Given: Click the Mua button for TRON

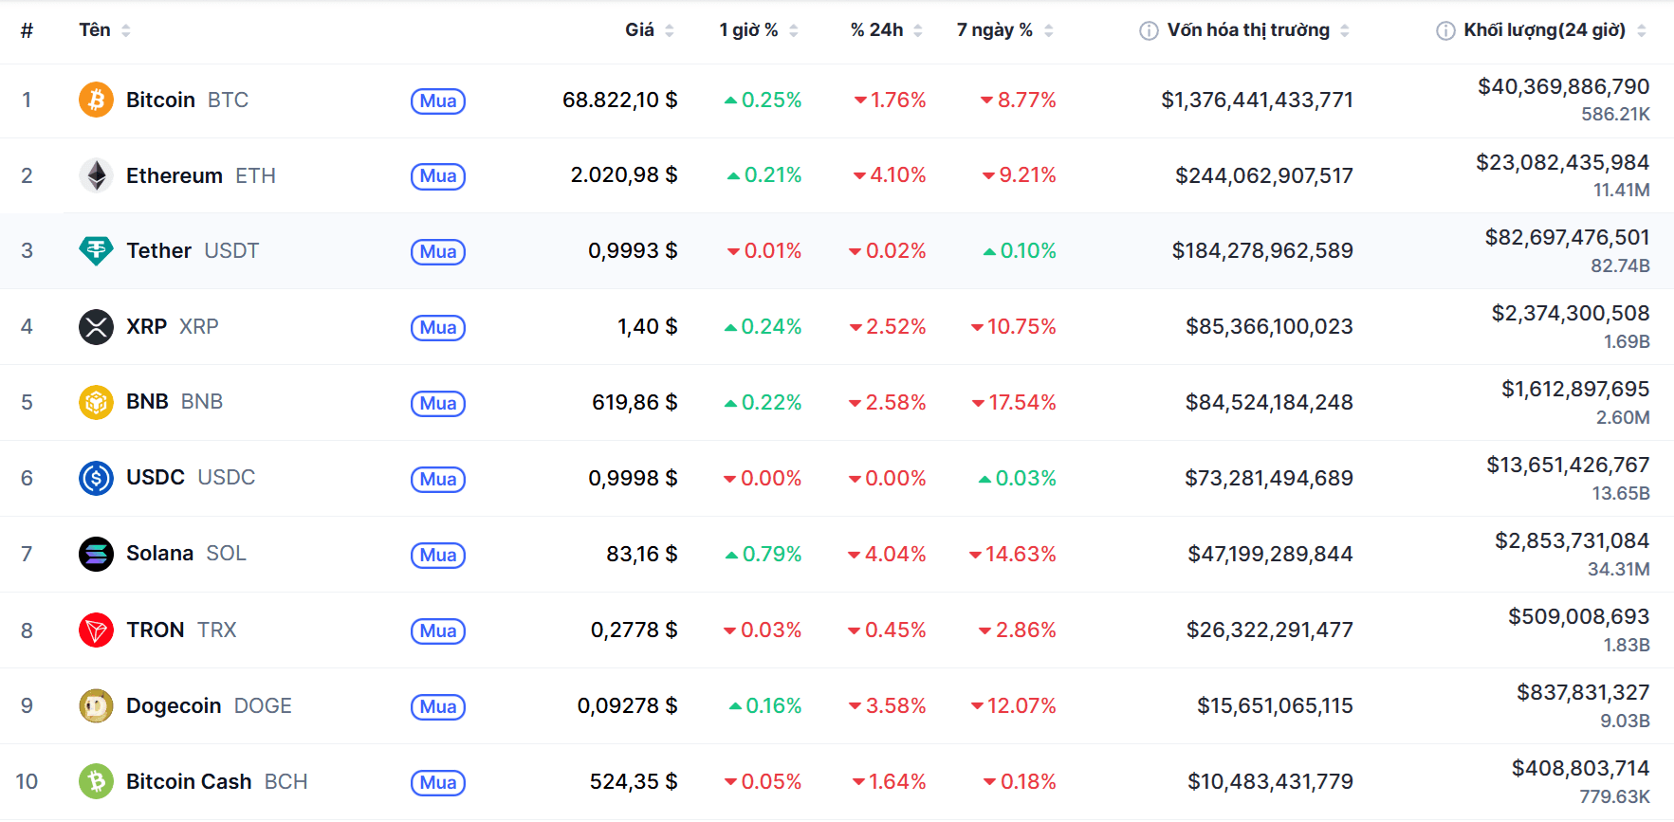Looking at the screenshot, I should pos(438,630).
